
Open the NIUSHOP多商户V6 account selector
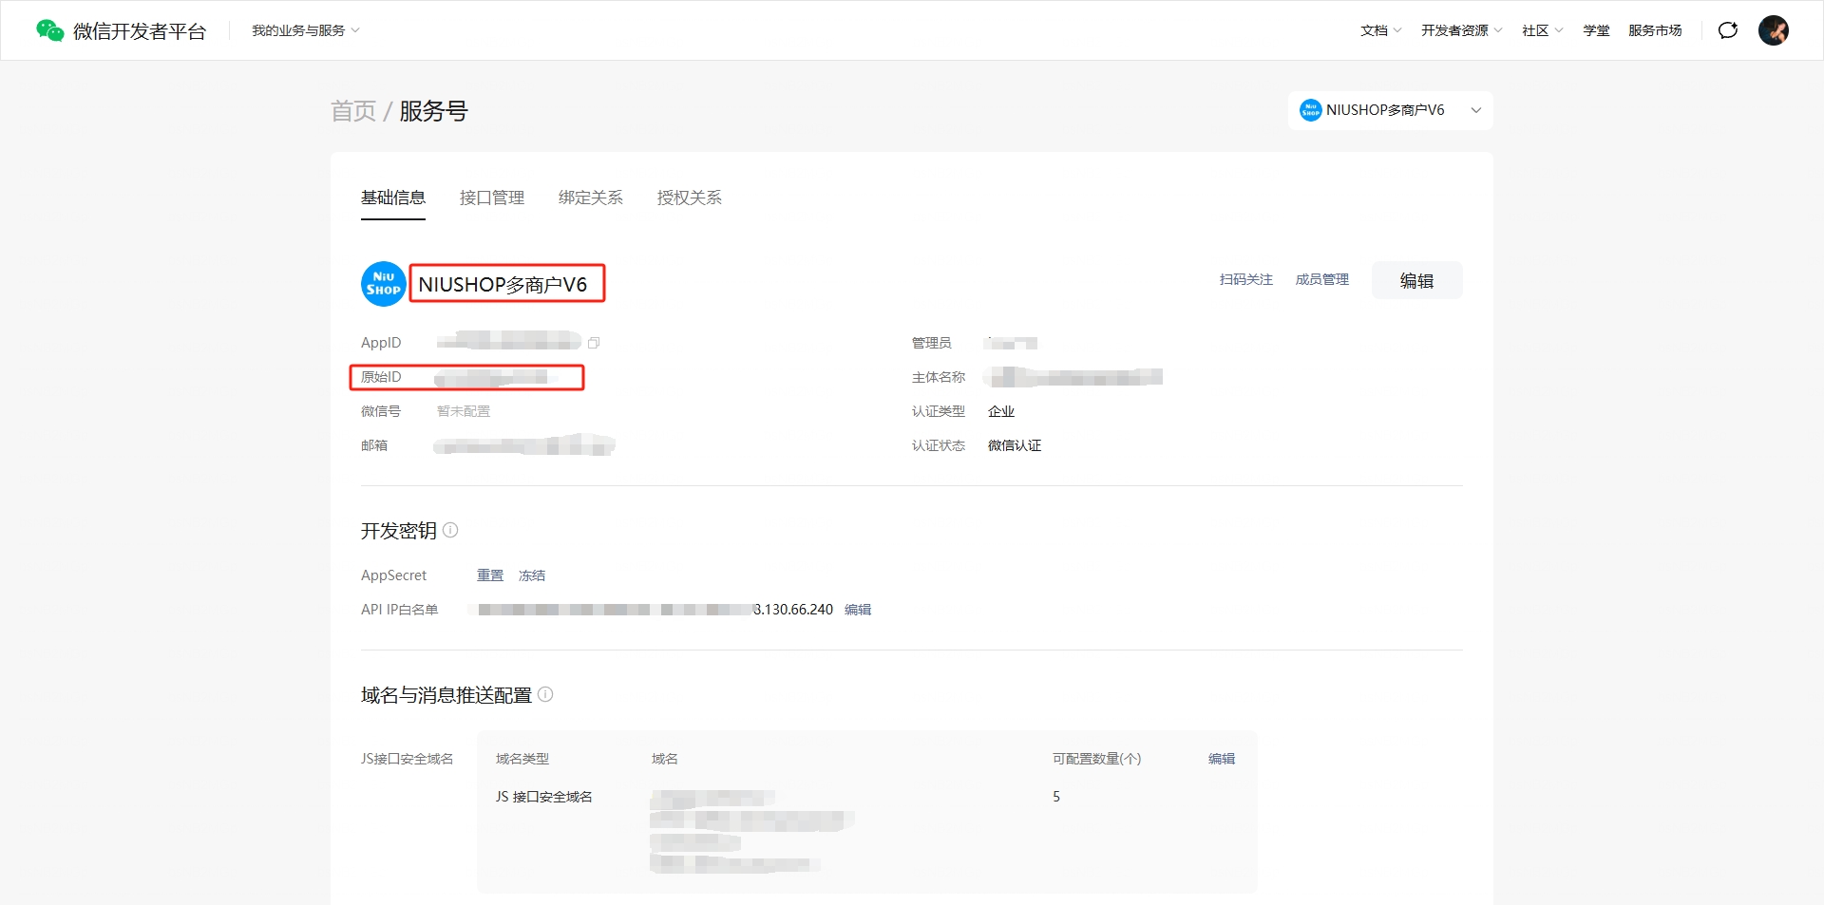[1390, 110]
